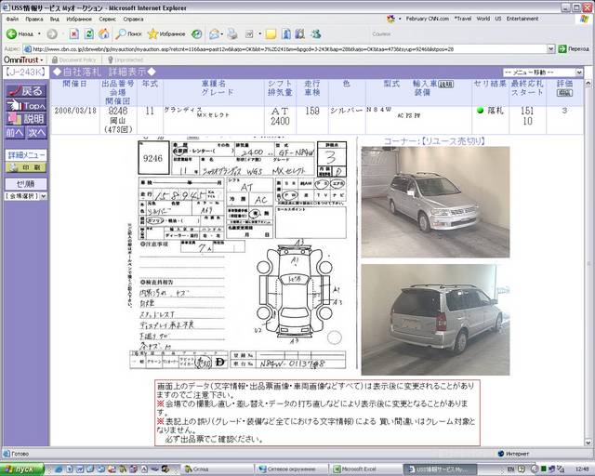Click the 詳細メニュー button

click(x=26, y=155)
